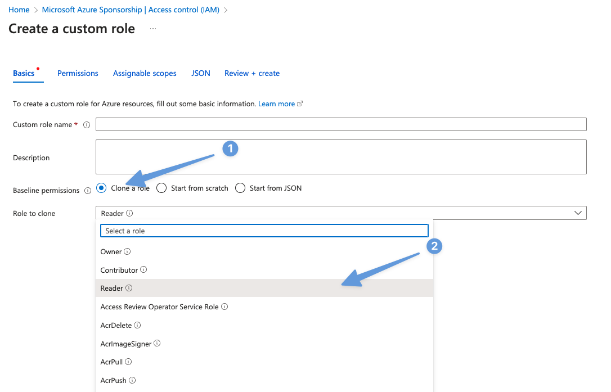Click info icon beside AcrImageSigner role

(157, 343)
